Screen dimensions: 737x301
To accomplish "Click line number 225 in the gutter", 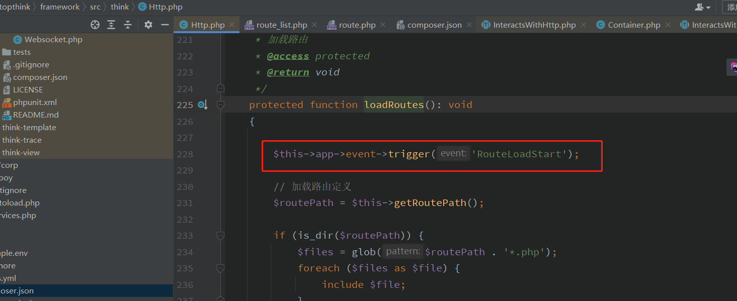I will [x=185, y=105].
